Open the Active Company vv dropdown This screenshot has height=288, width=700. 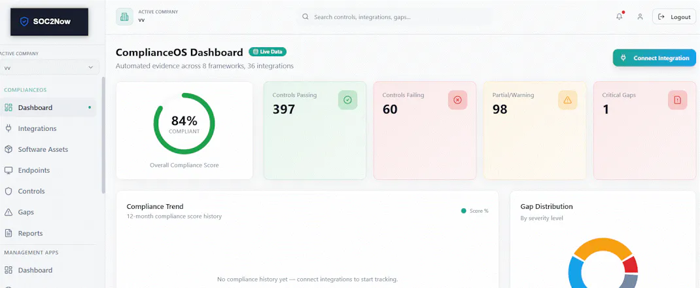tap(49, 68)
